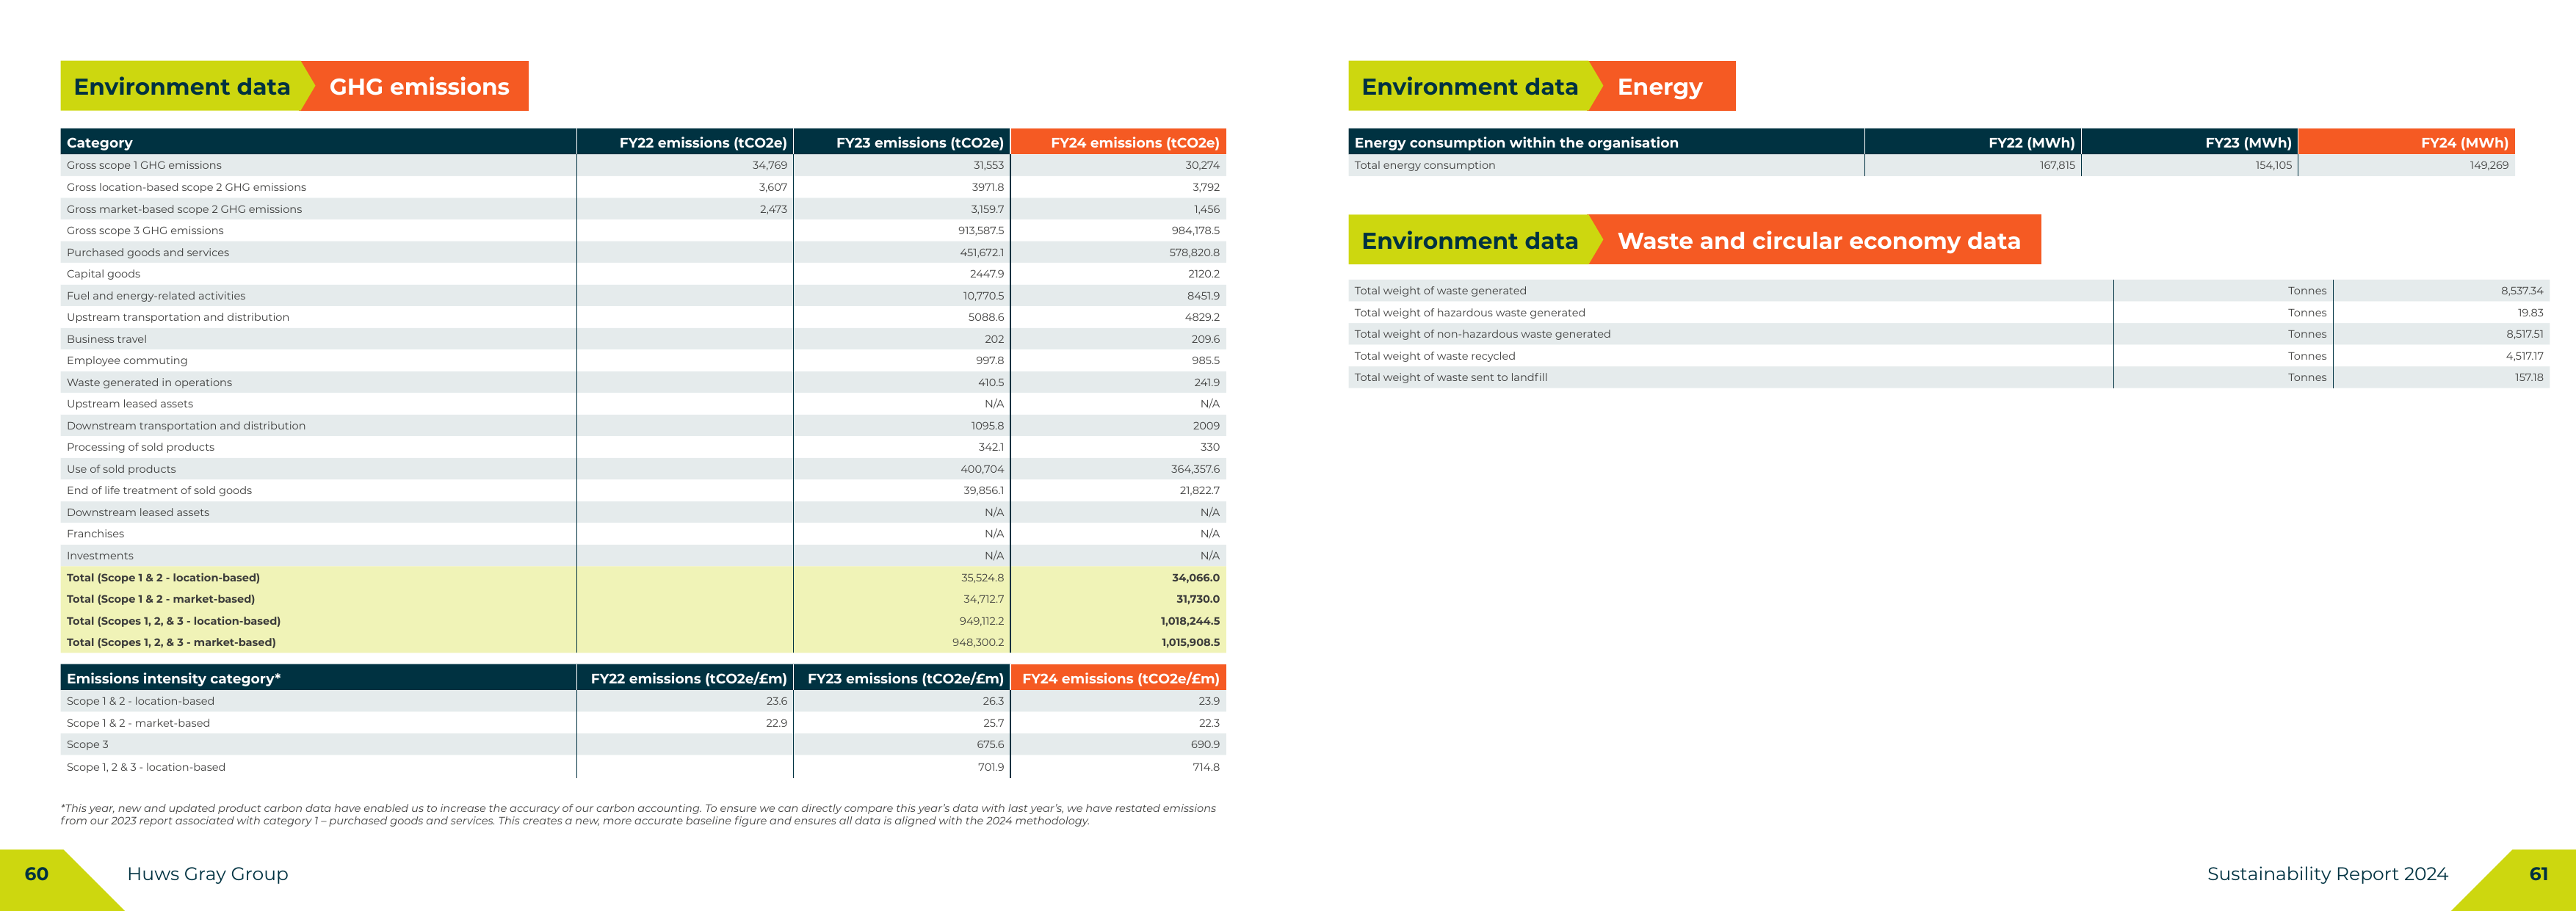
Task: Click the bold value 1,015,908.5
Action: click(1190, 643)
